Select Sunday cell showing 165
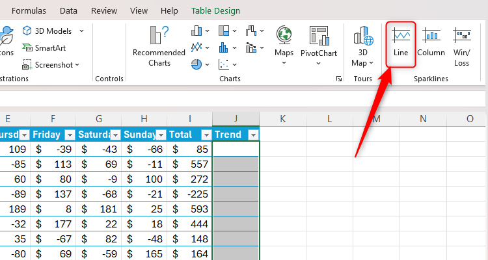Image resolution: width=488 pixels, height=260 pixels. pos(144,253)
